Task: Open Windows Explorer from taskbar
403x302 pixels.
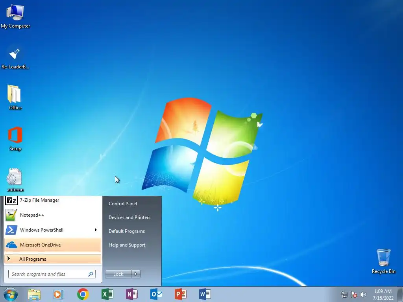Action: pyautogui.click(x=34, y=294)
